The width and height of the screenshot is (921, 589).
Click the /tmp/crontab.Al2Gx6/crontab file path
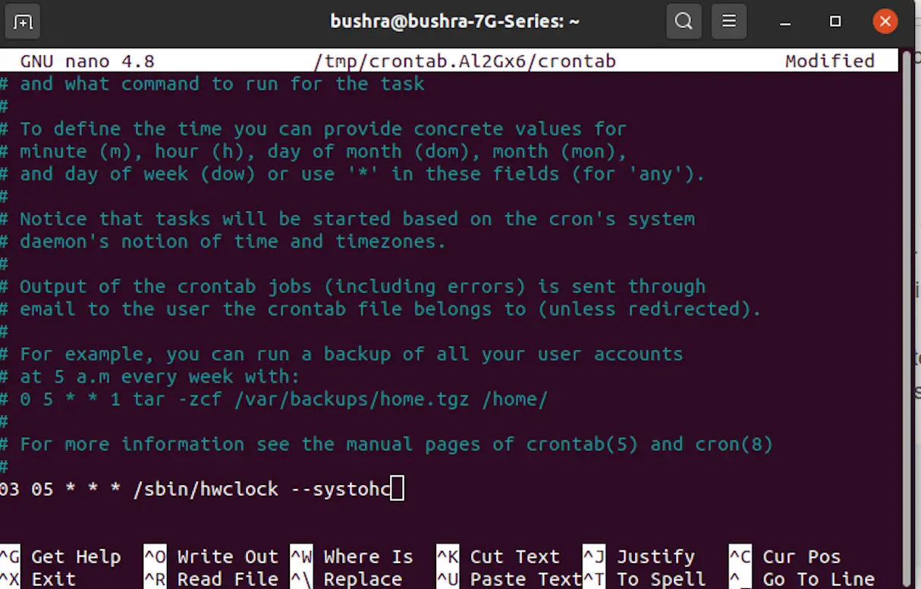[464, 61]
